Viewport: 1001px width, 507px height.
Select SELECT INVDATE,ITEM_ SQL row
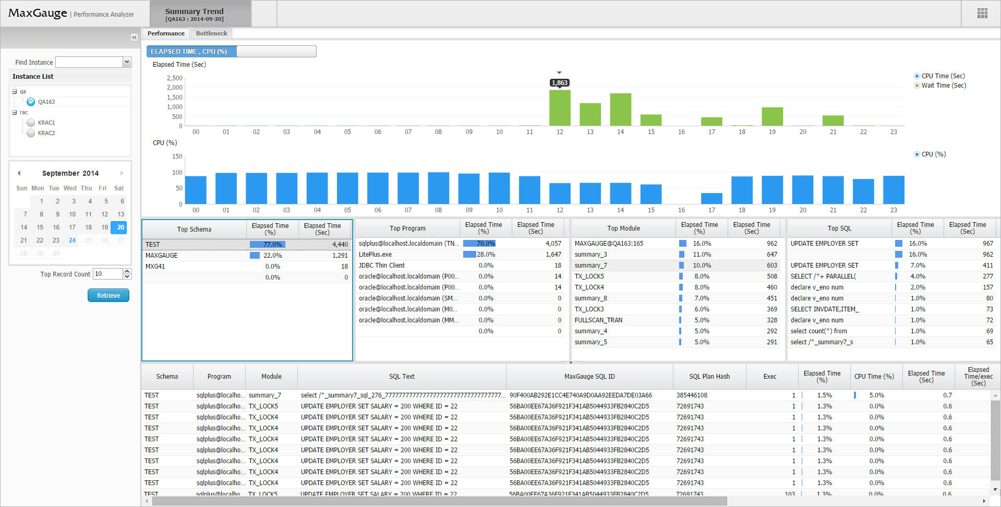pyautogui.click(x=892, y=309)
